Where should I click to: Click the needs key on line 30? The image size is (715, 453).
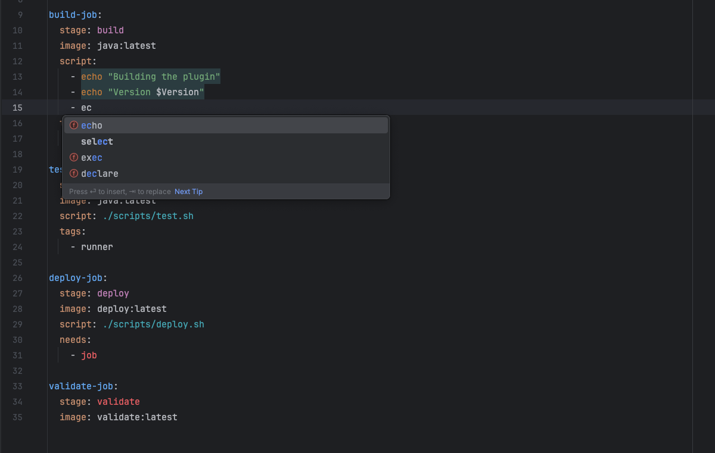coord(73,340)
